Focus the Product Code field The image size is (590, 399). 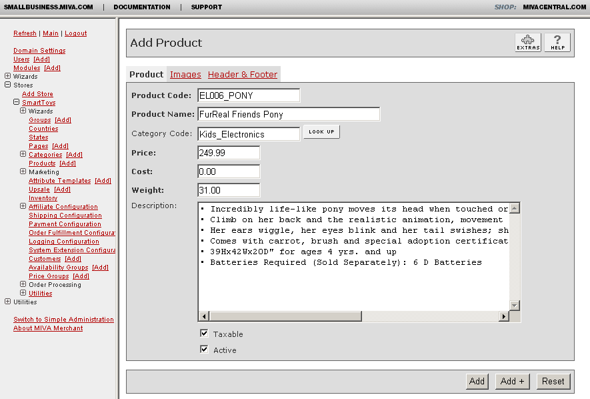pyautogui.click(x=249, y=95)
